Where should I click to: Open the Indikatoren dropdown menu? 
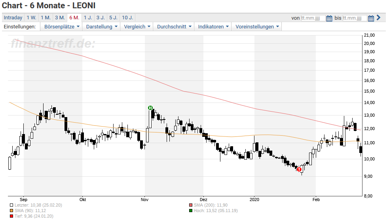tap(213, 27)
